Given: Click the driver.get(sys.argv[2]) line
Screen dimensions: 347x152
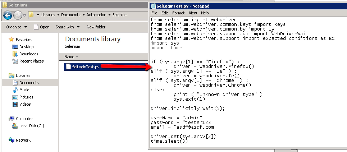Looking at the screenshot, I should [x=183, y=137].
